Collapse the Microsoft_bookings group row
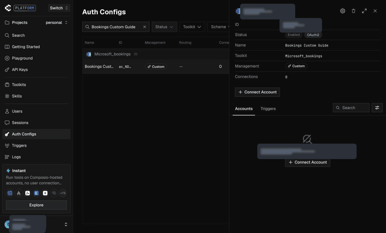 [x=156, y=54]
